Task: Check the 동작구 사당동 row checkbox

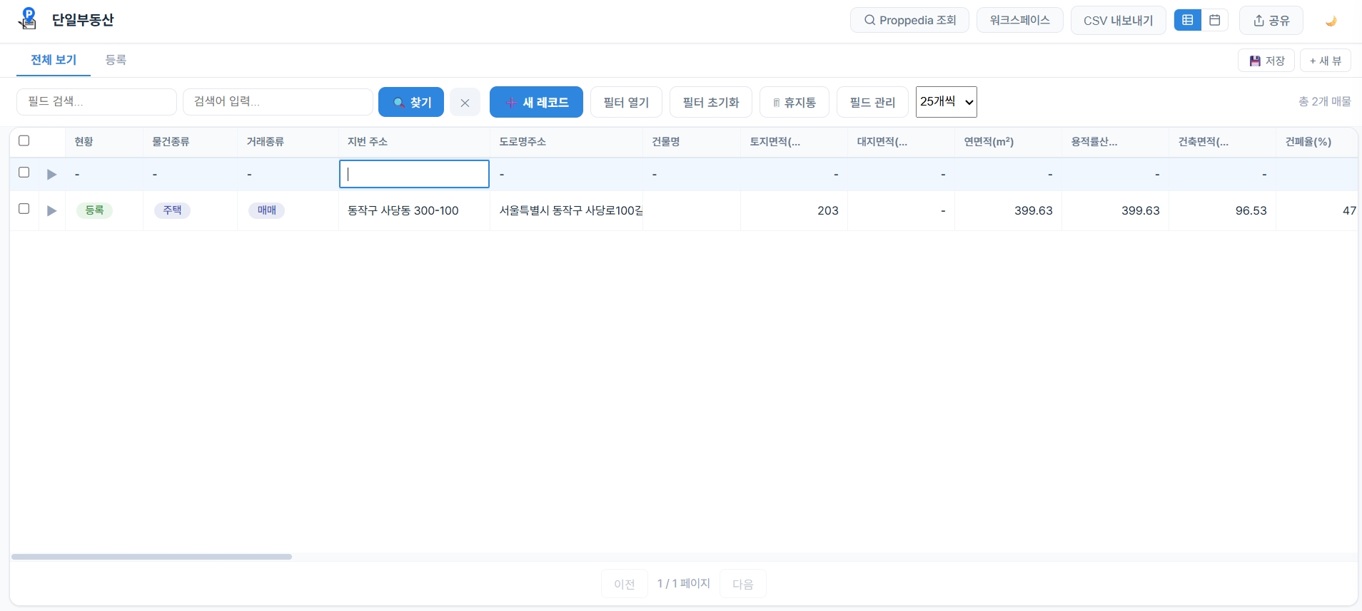Action: [x=24, y=209]
